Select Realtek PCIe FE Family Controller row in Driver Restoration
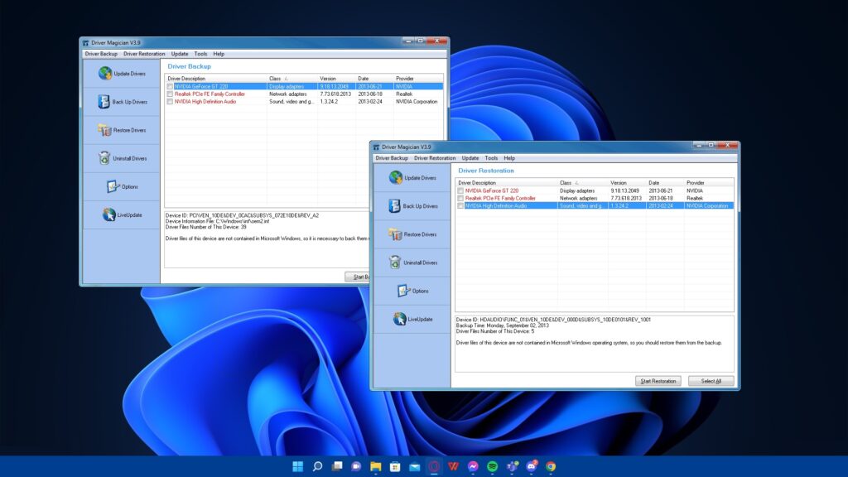 595,199
